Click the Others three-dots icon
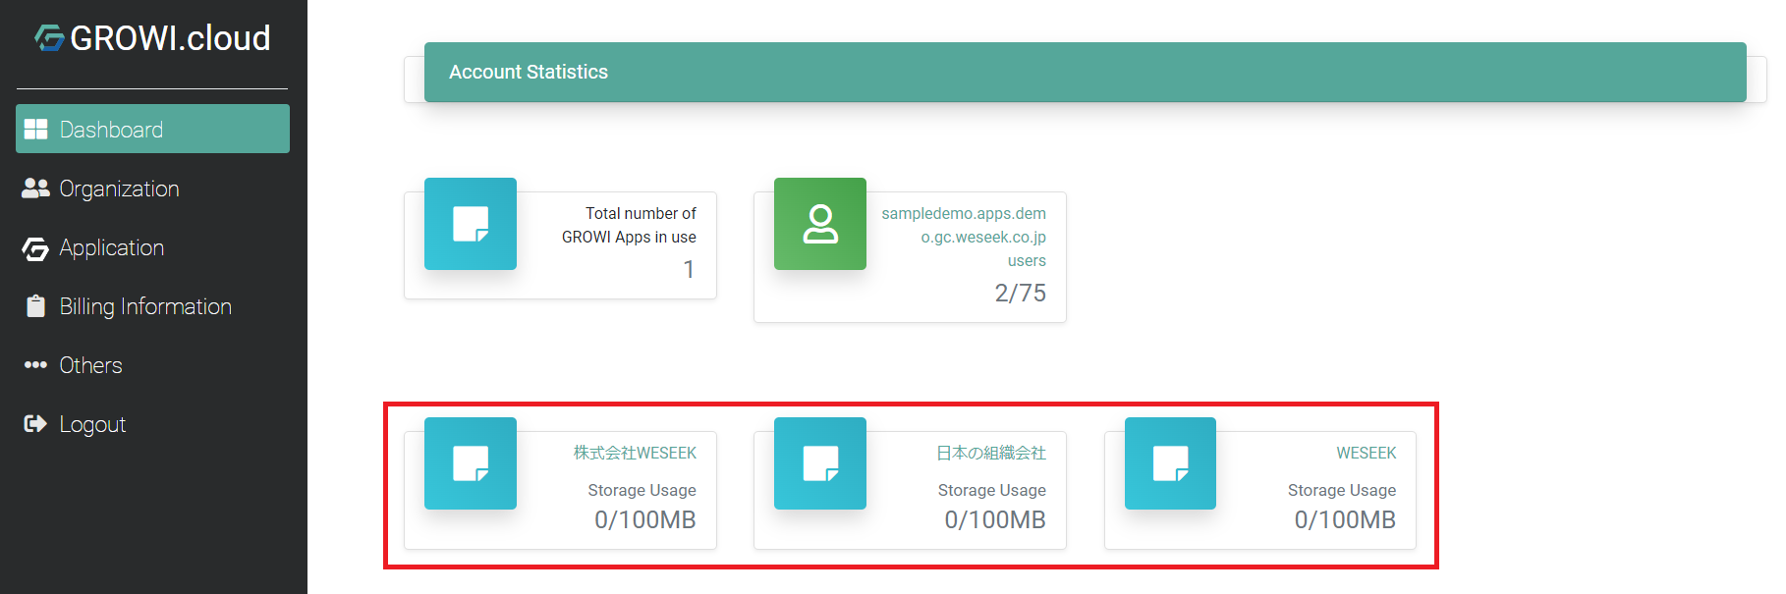The height and width of the screenshot is (594, 1786). pos(36,365)
